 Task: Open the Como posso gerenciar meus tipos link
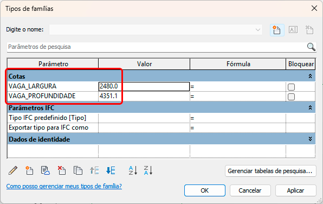click(x=64, y=186)
